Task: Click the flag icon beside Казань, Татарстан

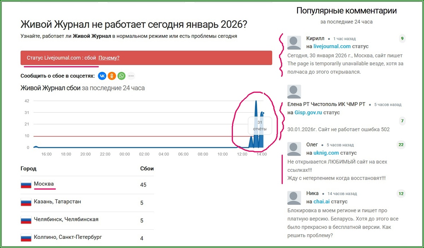Action: pyautogui.click(x=26, y=201)
